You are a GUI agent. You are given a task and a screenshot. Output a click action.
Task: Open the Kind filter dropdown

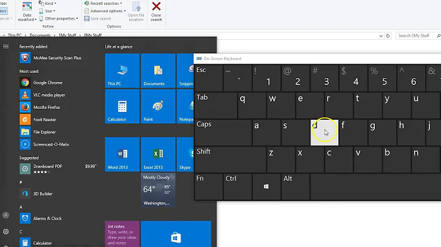[47, 4]
